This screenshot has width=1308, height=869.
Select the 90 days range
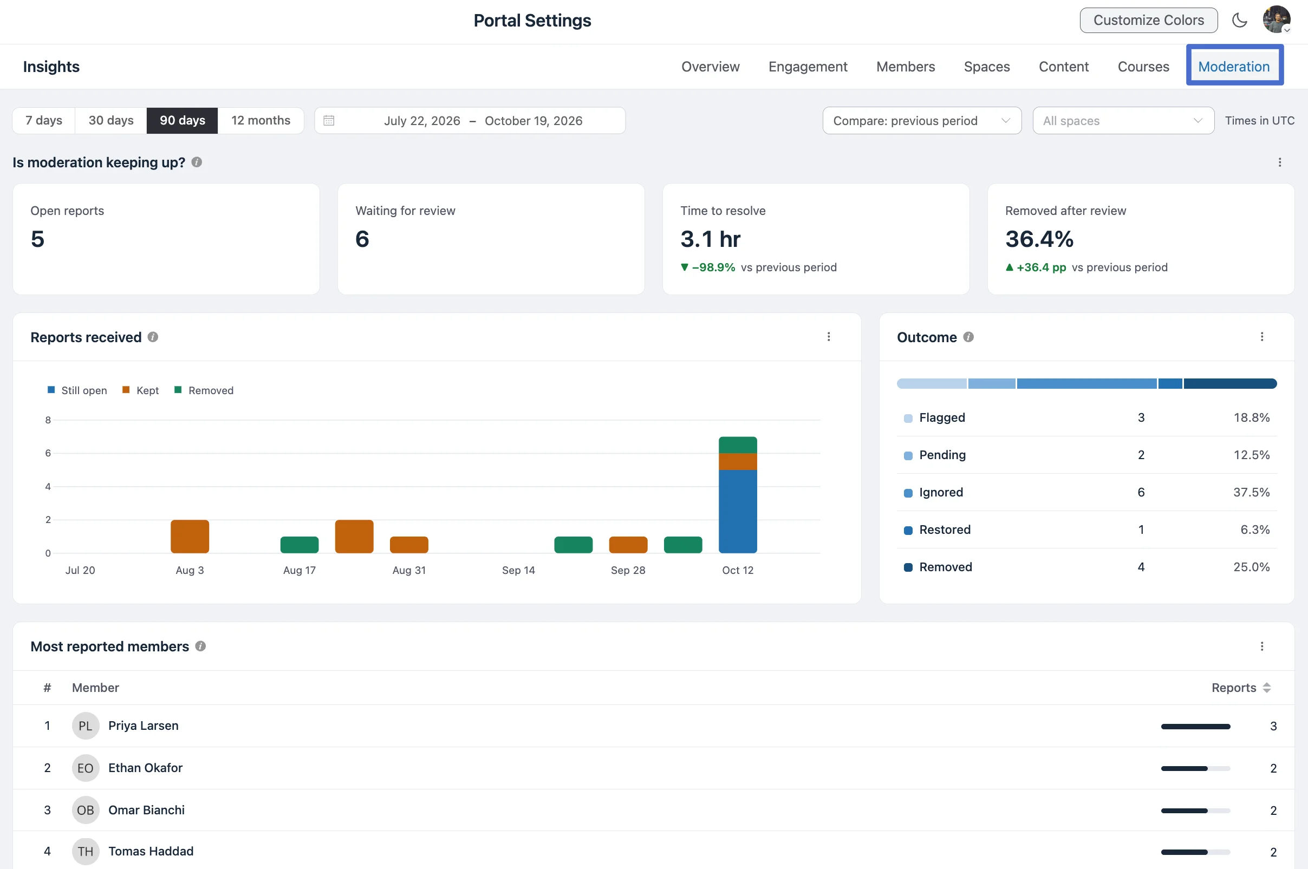[x=183, y=120]
